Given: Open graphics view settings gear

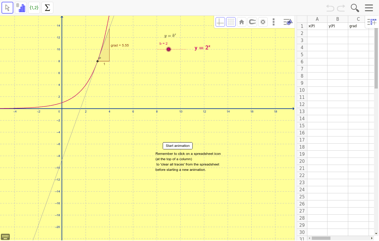Looking at the screenshot, I should click(263, 22).
